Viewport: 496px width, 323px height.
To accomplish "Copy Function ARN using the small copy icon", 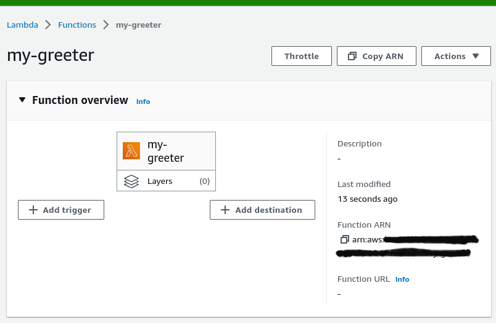I will (344, 239).
